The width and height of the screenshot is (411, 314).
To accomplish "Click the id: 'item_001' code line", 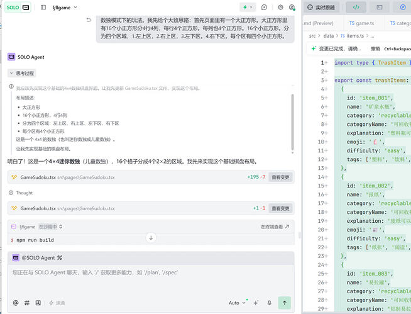I will click(x=370, y=98).
